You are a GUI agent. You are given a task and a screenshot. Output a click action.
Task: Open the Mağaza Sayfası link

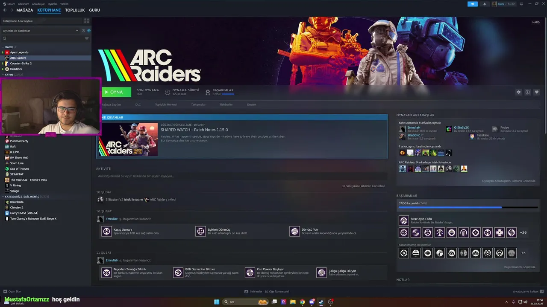coord(111,104)
